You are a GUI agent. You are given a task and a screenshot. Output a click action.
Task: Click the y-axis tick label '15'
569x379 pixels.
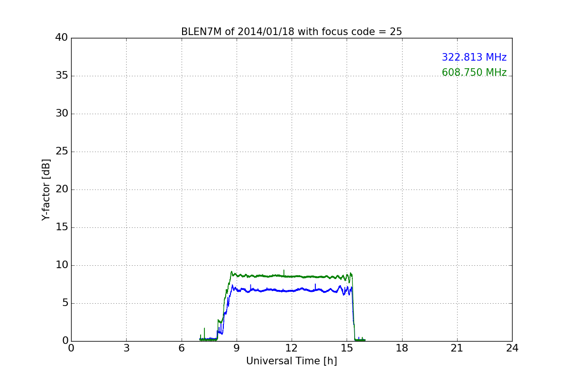click(x=62, y=227)
